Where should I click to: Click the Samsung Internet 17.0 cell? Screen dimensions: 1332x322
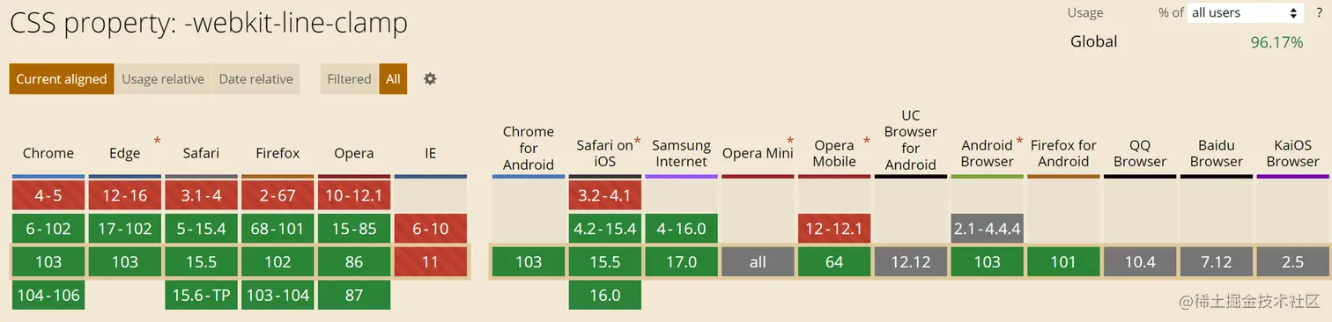tap(681, 262)
